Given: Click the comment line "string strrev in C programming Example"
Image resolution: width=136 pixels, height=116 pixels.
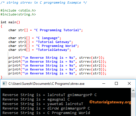Looking at the screenshot, I should (x=44, y=3).
